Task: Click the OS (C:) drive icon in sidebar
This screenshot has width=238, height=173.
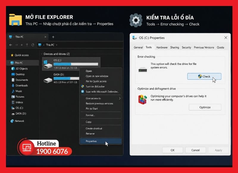Action: (13, 108)
